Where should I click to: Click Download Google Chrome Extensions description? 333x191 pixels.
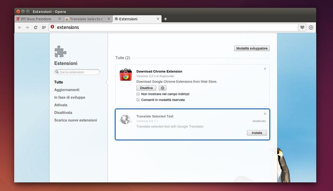click(177, 81)
